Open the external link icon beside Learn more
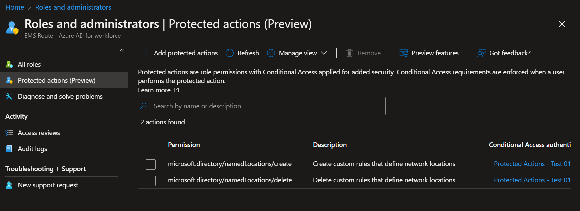Image resolution: width=580 pixels, height=211 pixels. [176, 90]
